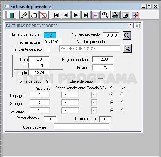Viewport: 161px width, 157px height.
Task: Go to first record arrow button
Action: (56, 15)
